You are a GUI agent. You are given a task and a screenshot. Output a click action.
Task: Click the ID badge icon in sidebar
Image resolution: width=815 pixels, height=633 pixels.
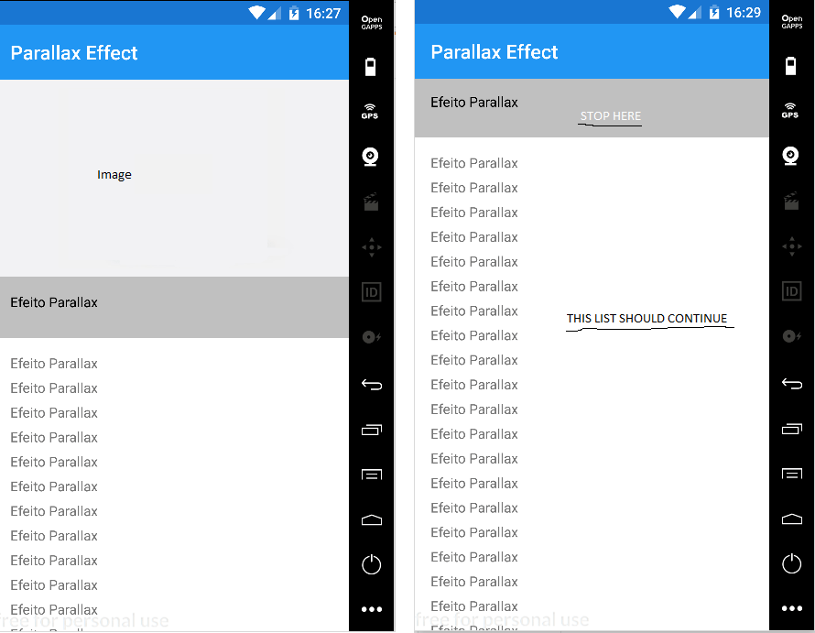371,291
